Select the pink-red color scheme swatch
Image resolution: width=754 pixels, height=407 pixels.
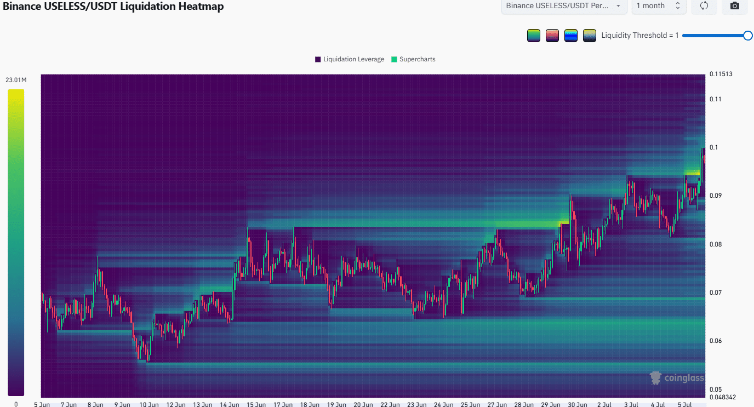click(x=552, y=36)
